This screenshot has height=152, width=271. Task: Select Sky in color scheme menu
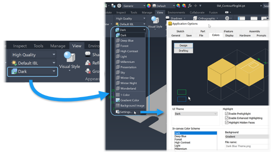130,73
